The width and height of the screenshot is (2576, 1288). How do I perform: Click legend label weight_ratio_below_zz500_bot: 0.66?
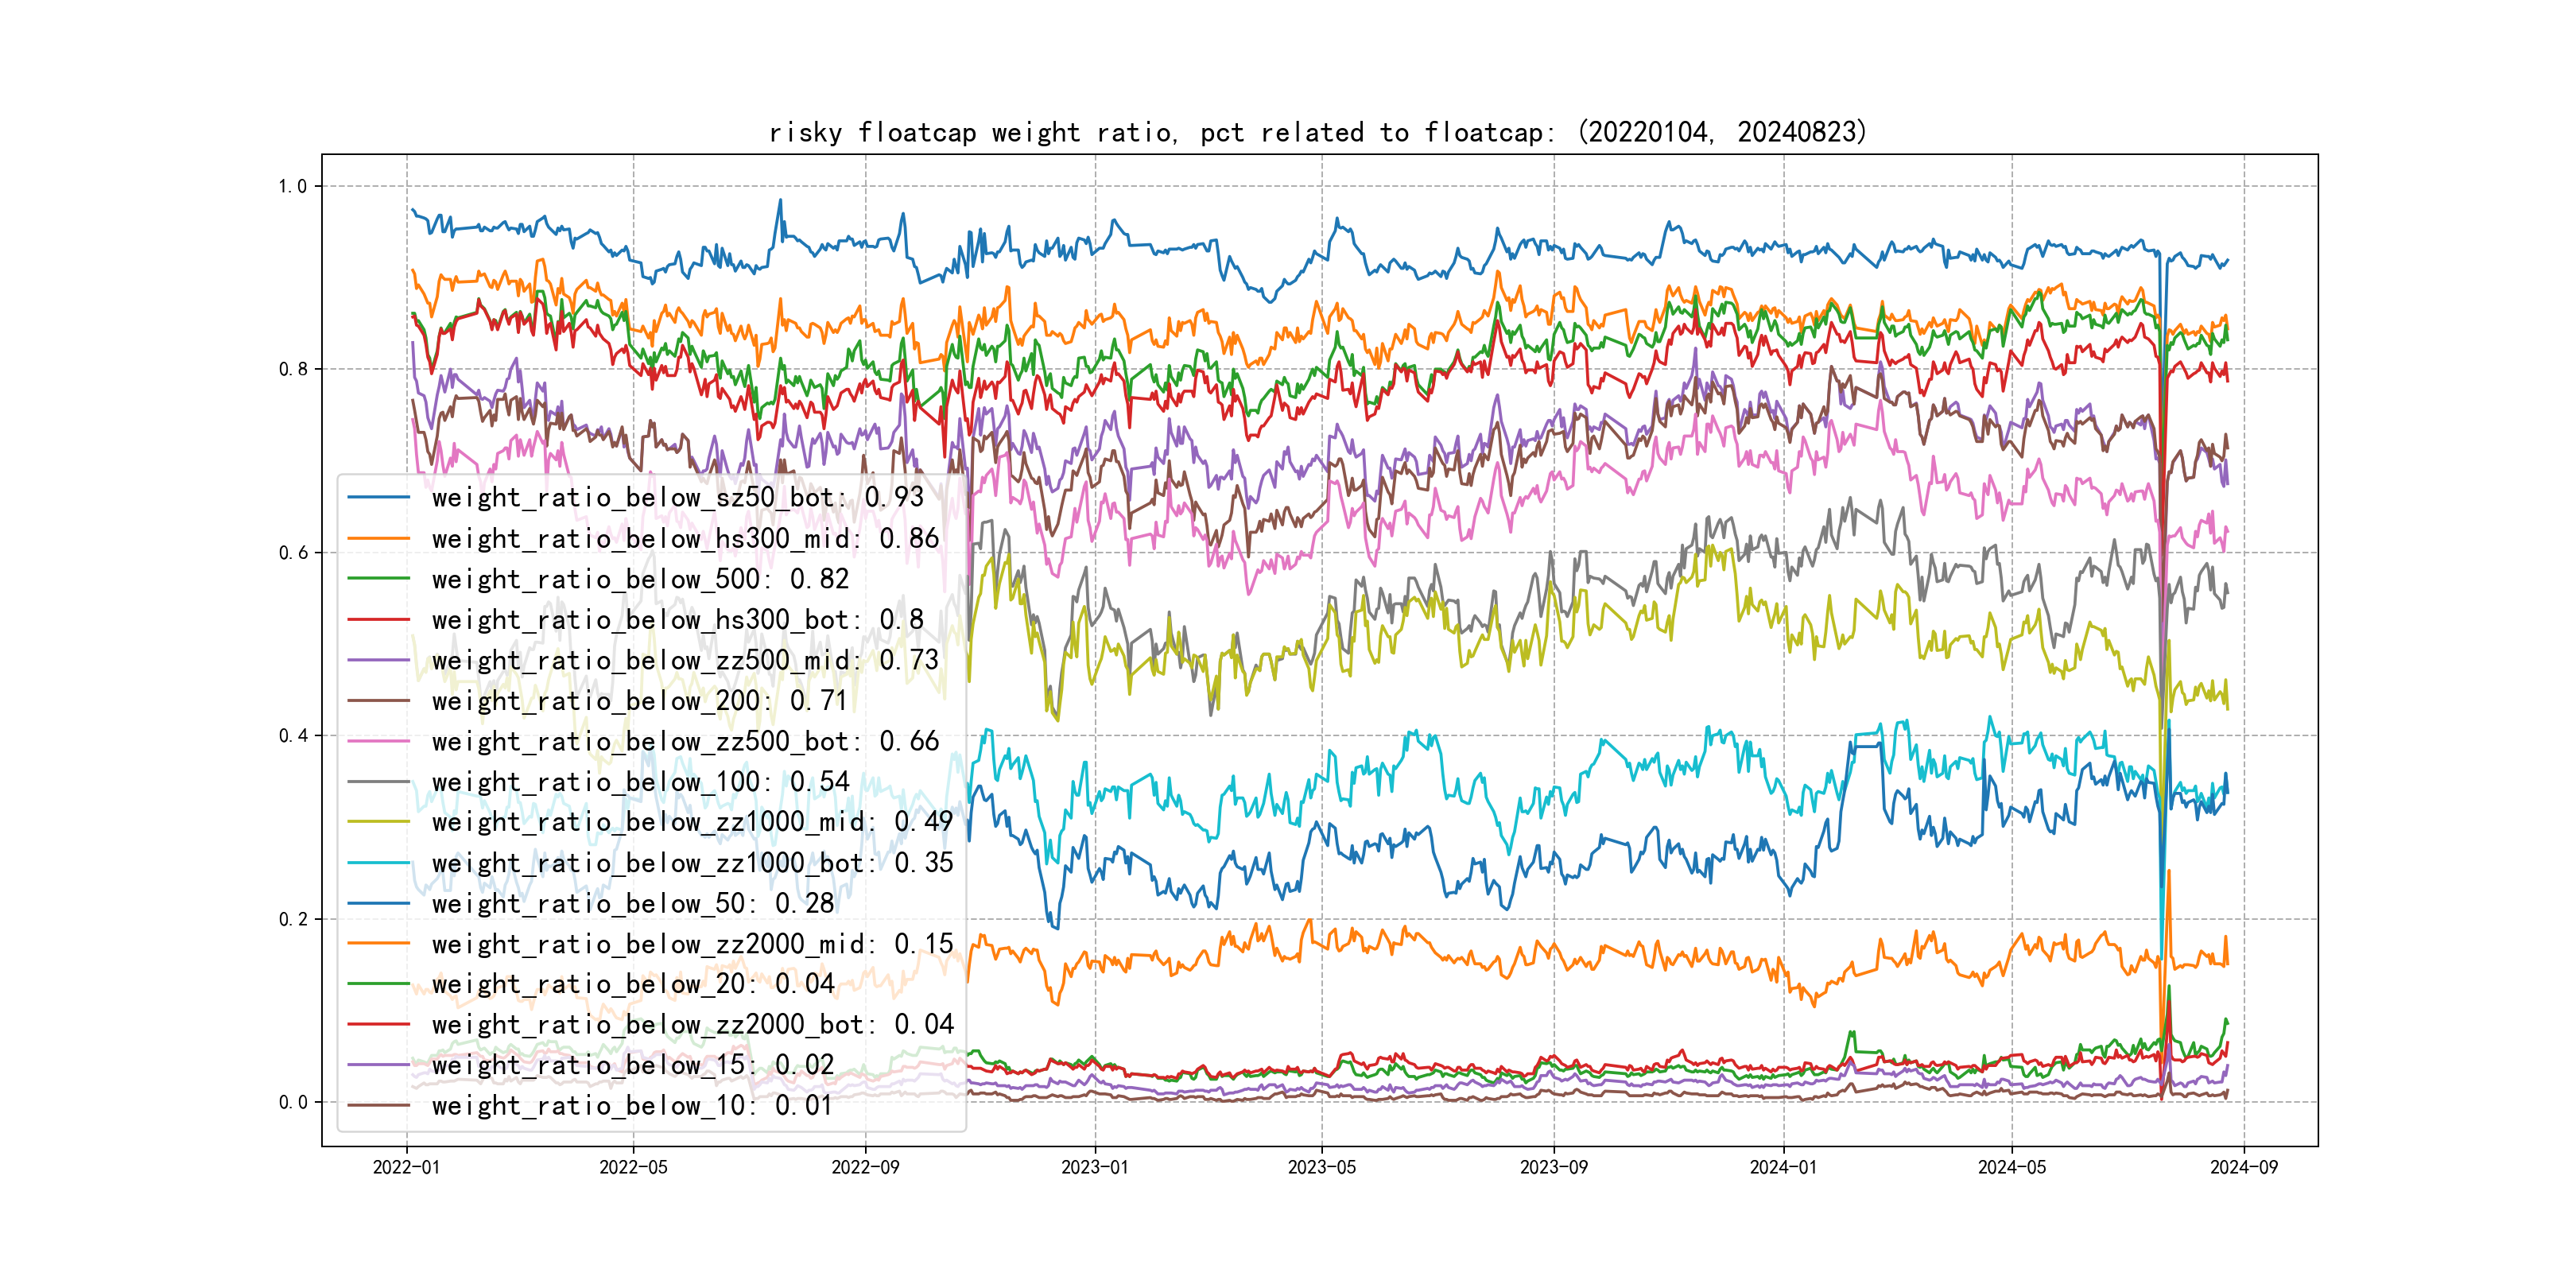tap(685, 741)
